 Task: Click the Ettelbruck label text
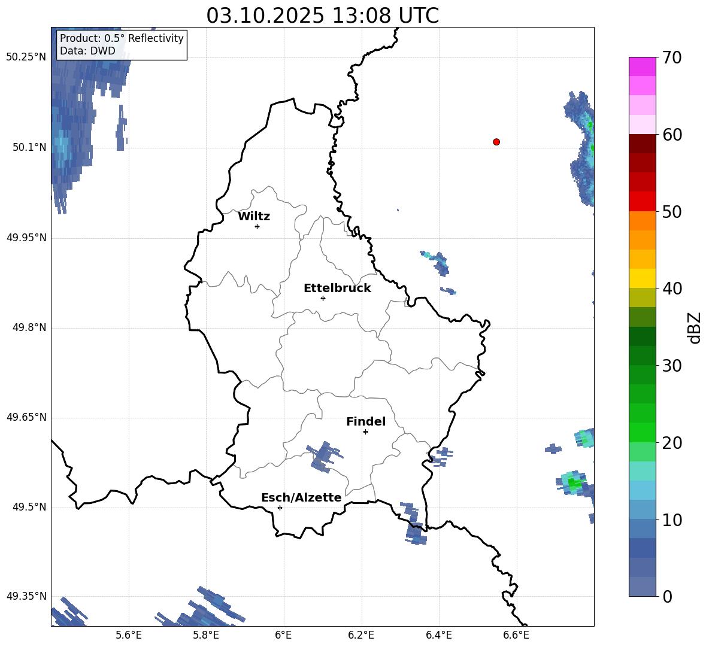pyautogui.click(x=337, y=288)
